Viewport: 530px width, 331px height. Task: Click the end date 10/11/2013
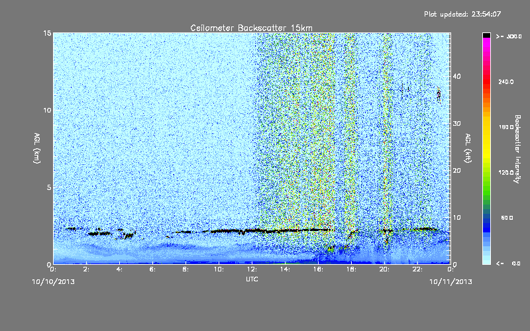[450, 282]
